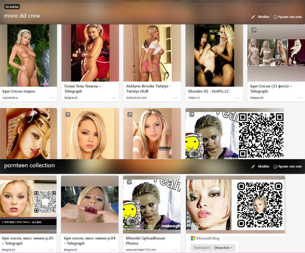Viewport: 305px width, 253px height.
Task: Click the hotpic.cc source text
Action: 194,98
